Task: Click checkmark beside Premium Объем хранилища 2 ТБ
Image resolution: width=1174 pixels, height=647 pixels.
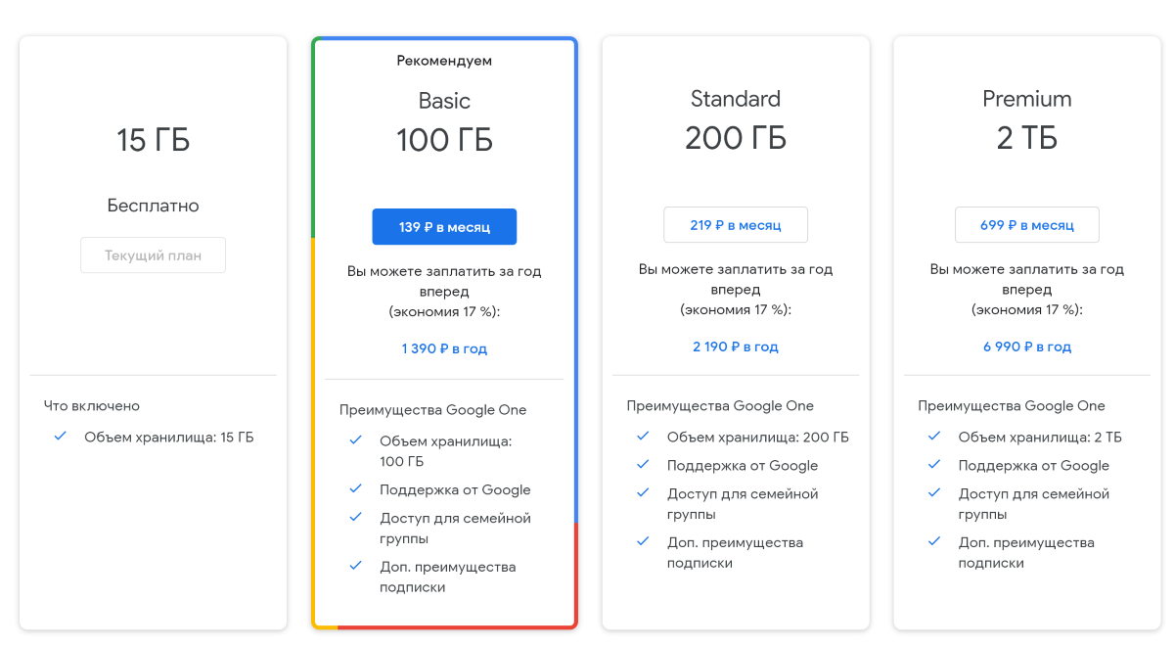Action: point(934,437)
